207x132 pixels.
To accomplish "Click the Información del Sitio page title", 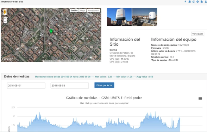I will [x=12, y=2].
